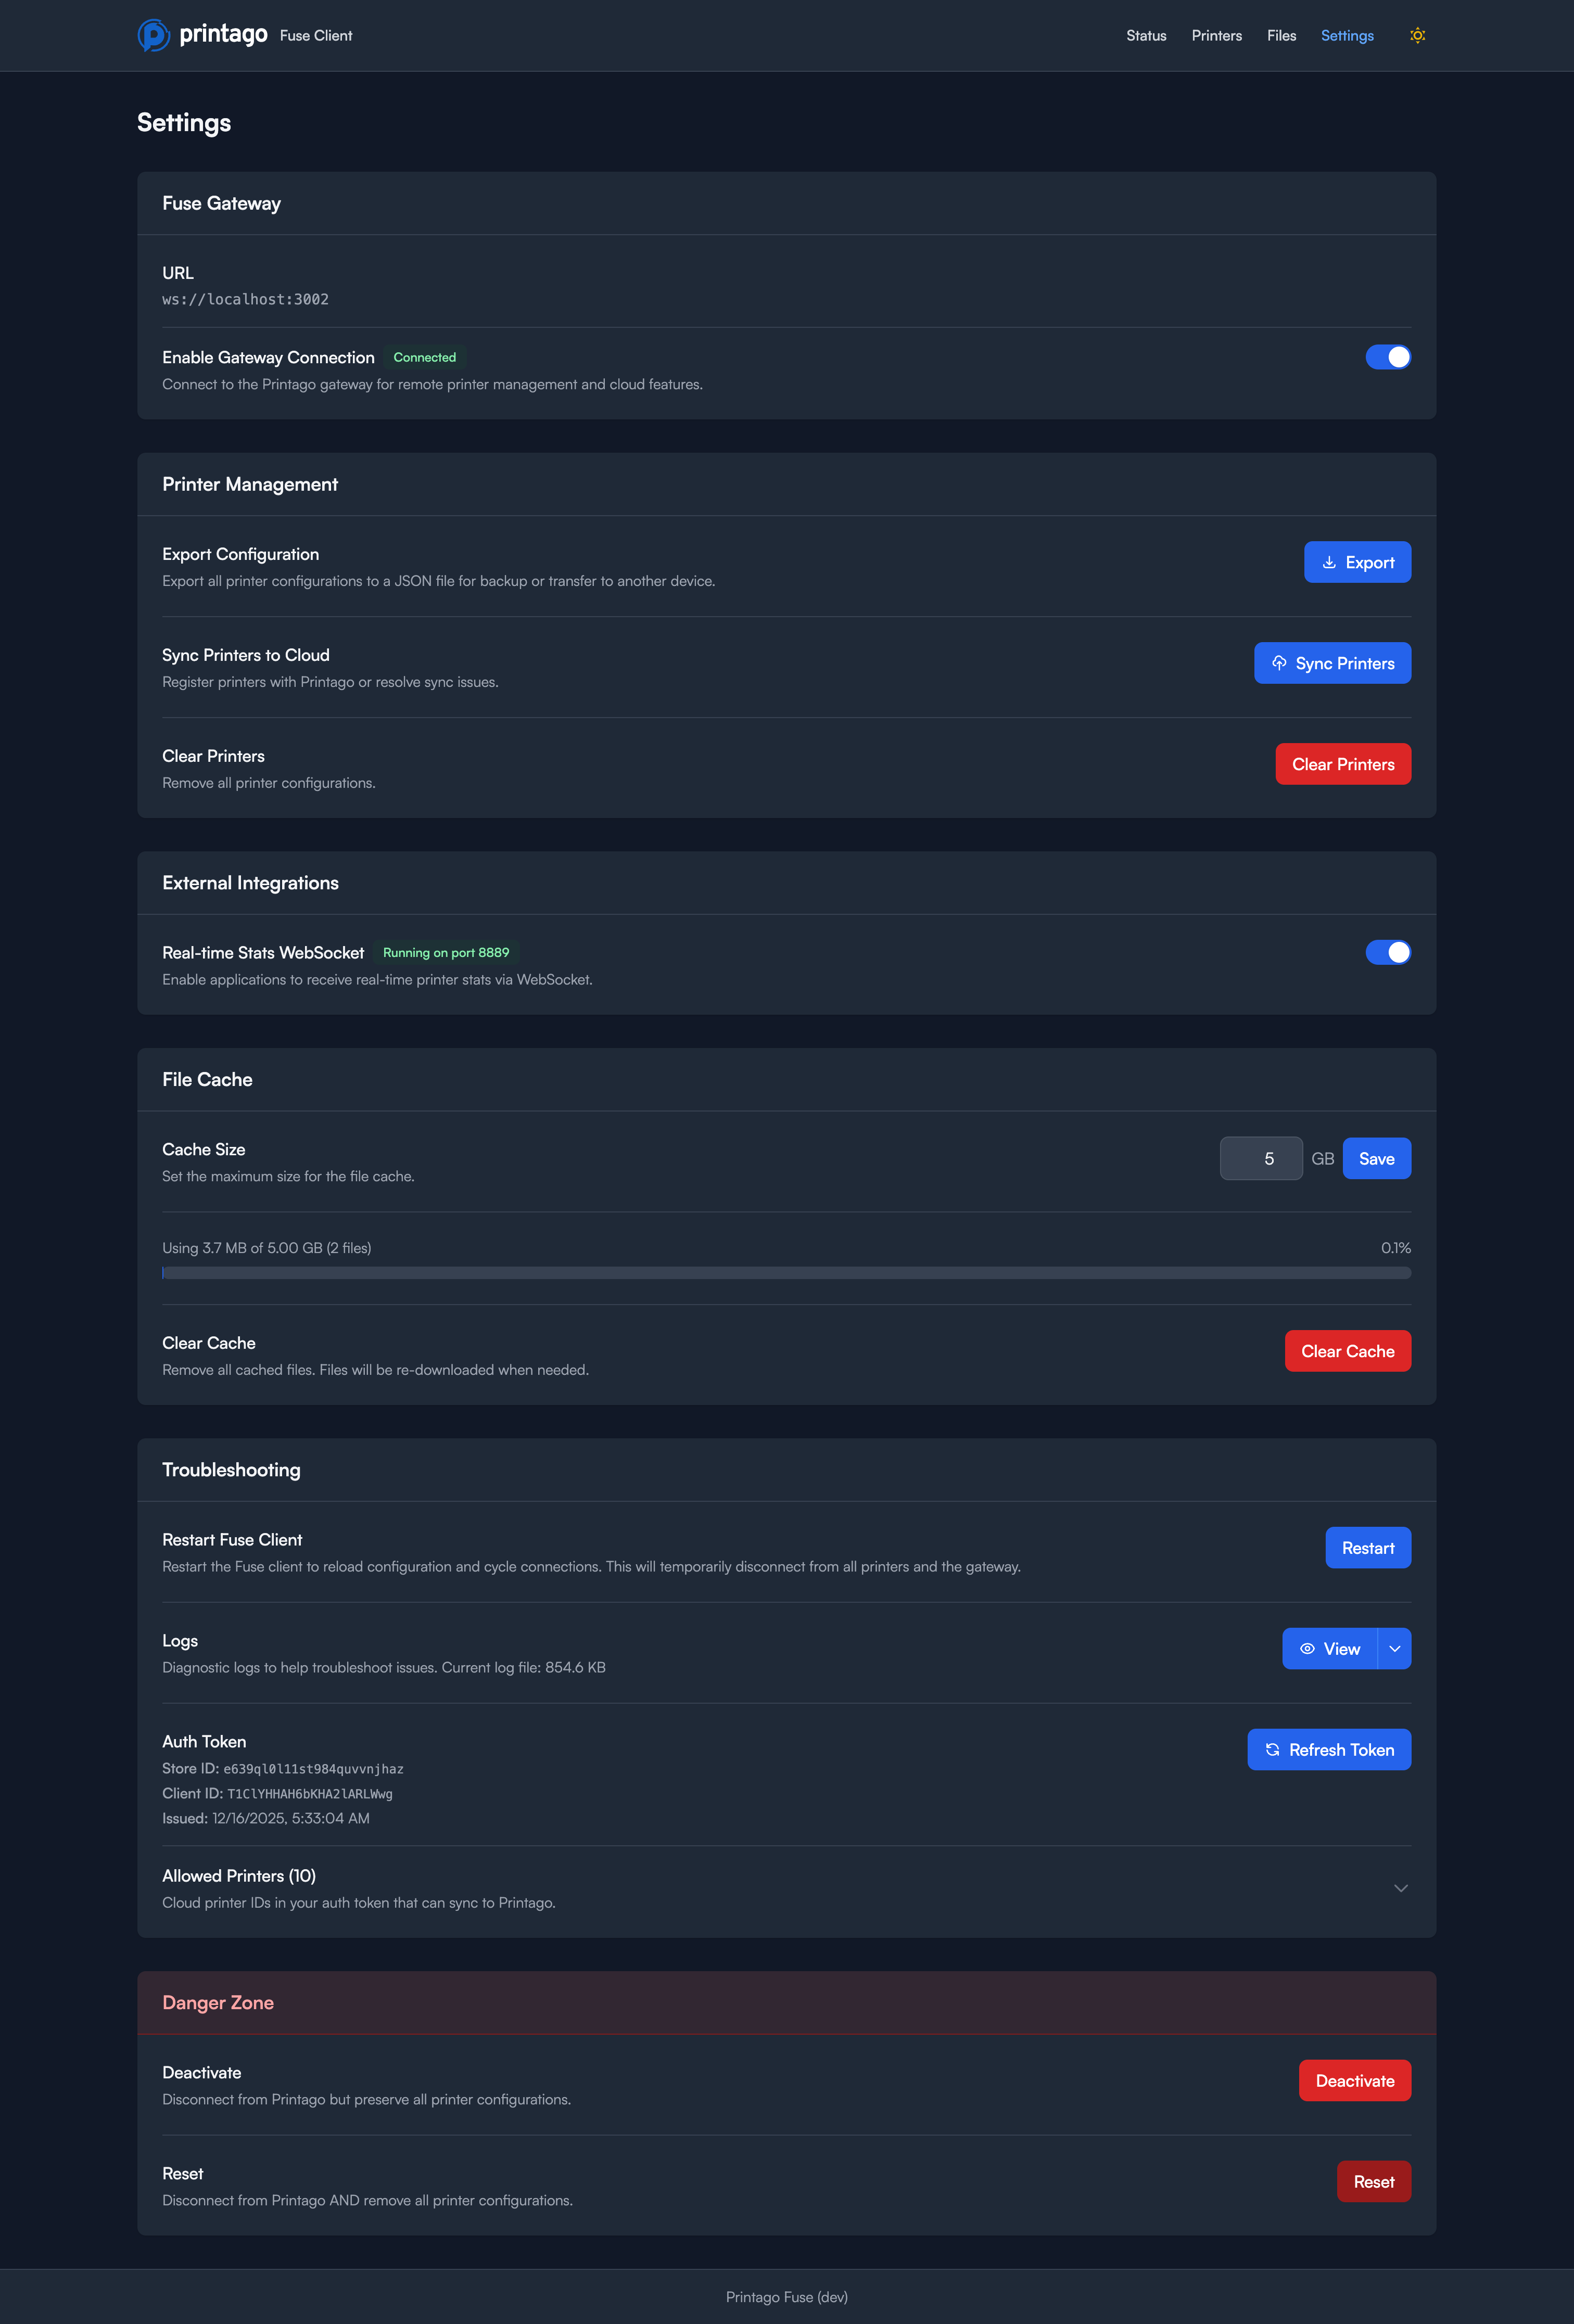Click the eye icon on the View button
Image resolution: width=1574 pixels, height=2324 pixels.
(1308, 1648)
